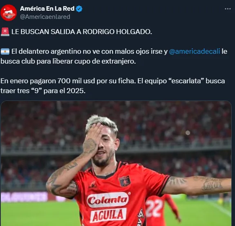This screenshot has width=235, height=226.
Task: Click the small brand logo on jersey chest
Action: click(93, 185)
